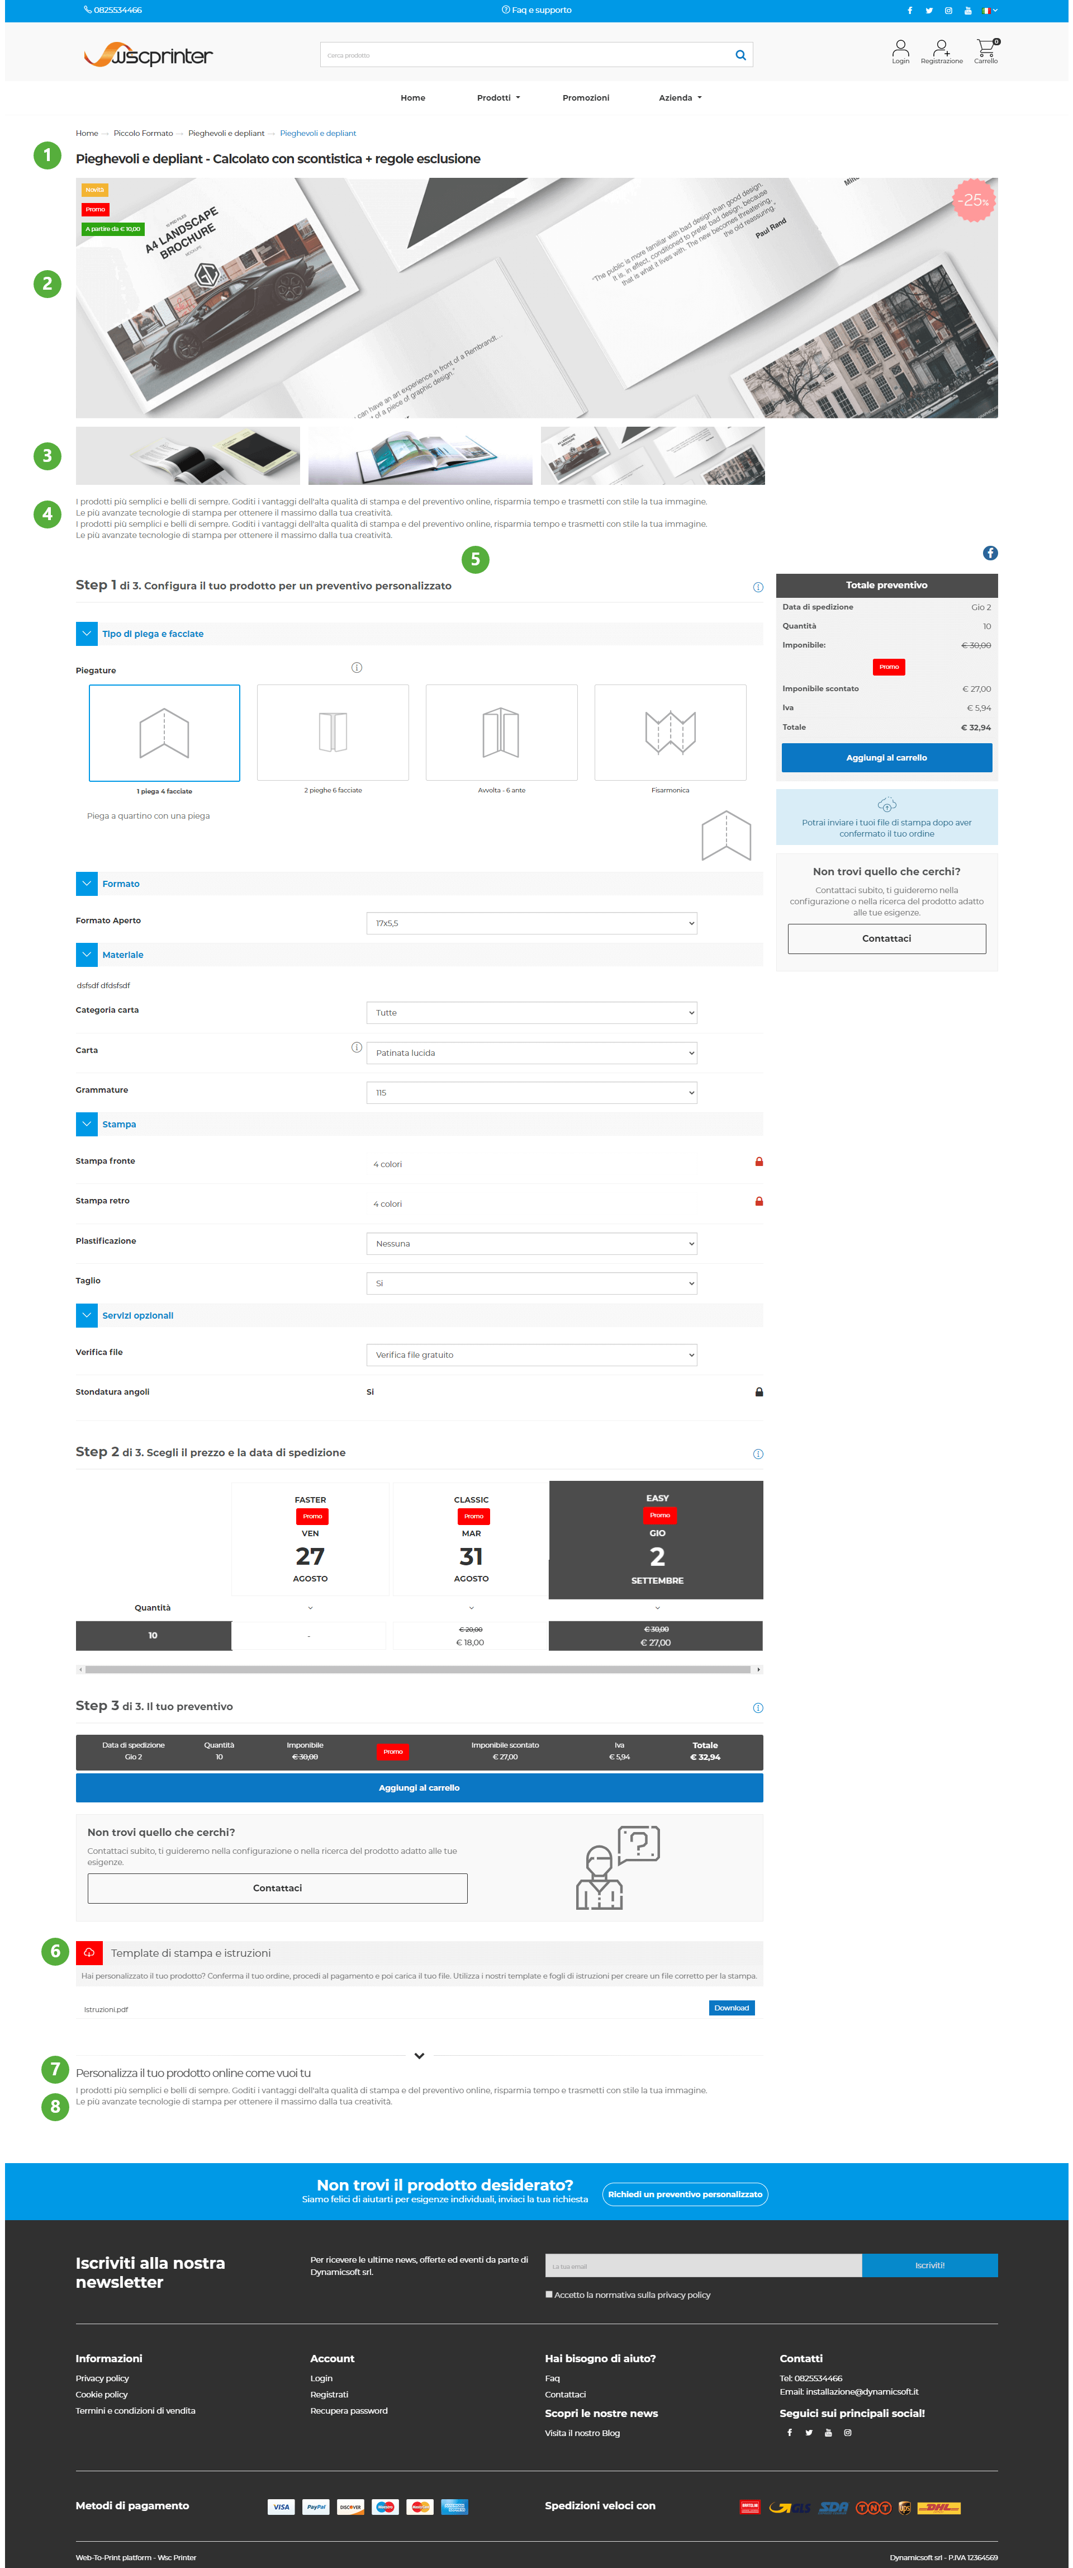The image size is (1073, 2568).
Task: Click red lock icon on Stampa fronte
Action: point(758,1163)
